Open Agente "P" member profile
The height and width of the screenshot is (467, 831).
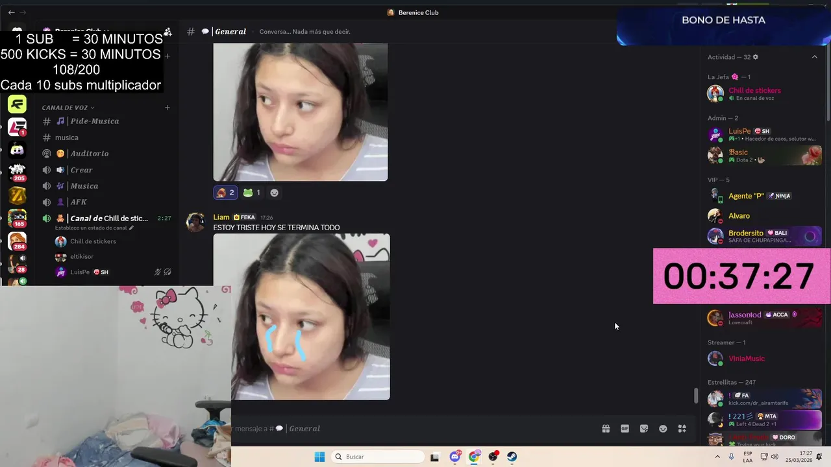pos(763,196)
